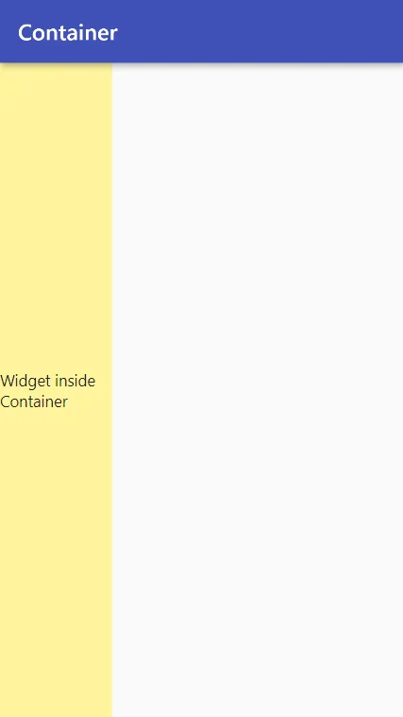Screen dimensions: 403x717
Task: Click right edge of the yellow container
Action: pyautogui.click(x=110, y=389)
